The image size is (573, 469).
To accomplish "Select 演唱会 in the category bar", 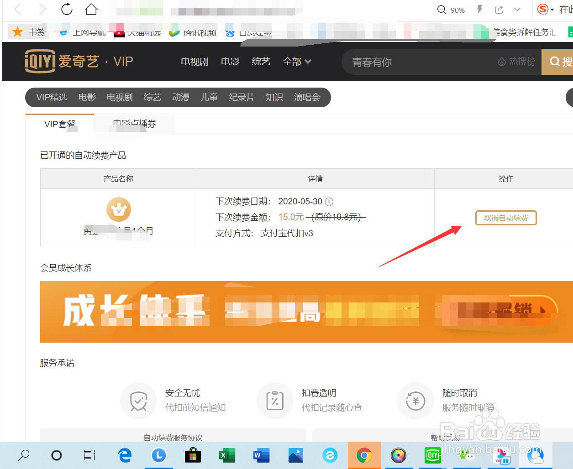I will pos(307,97).
